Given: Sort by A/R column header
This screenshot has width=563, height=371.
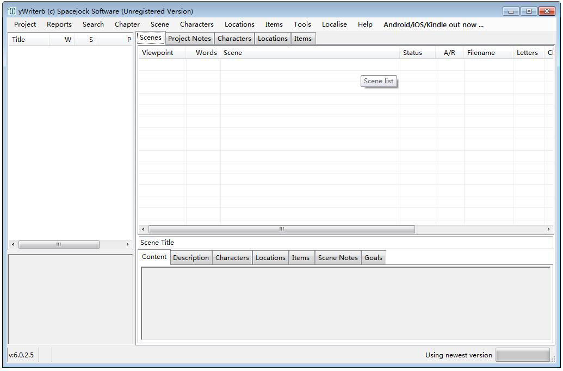Looking at the screenshot, I should [x=450, y=52].
